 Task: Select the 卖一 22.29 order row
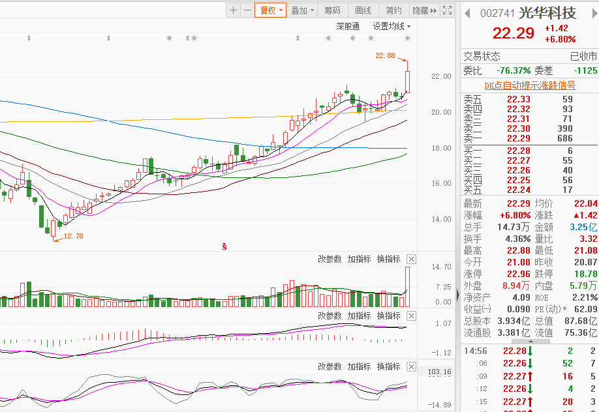click(530, 139)
